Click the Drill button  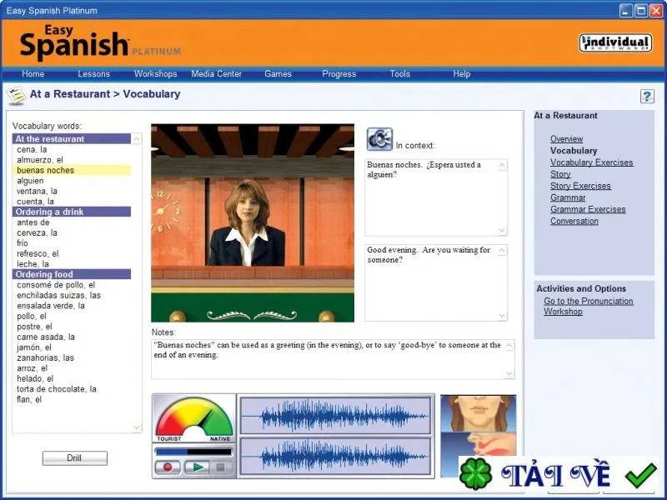click(x=74, y=457)
